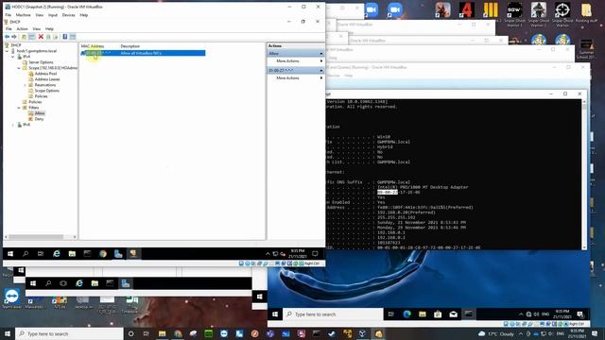Open notification center in HODC1 VM
605x340 pixels.
click(315, 254)
